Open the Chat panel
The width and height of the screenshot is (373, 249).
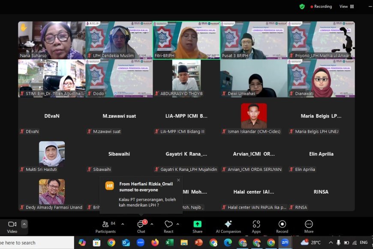pyautogui.click(x=141, y=227)
